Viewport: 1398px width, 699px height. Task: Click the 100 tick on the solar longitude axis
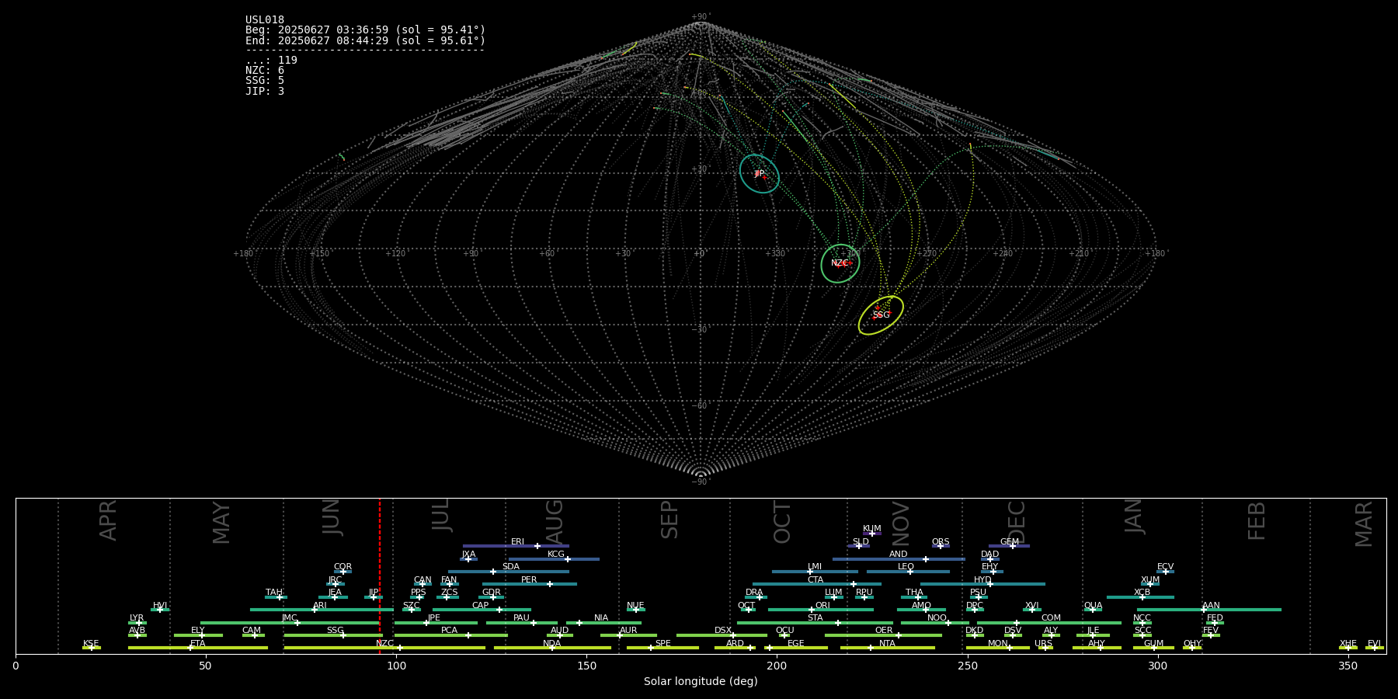point(396,666)
